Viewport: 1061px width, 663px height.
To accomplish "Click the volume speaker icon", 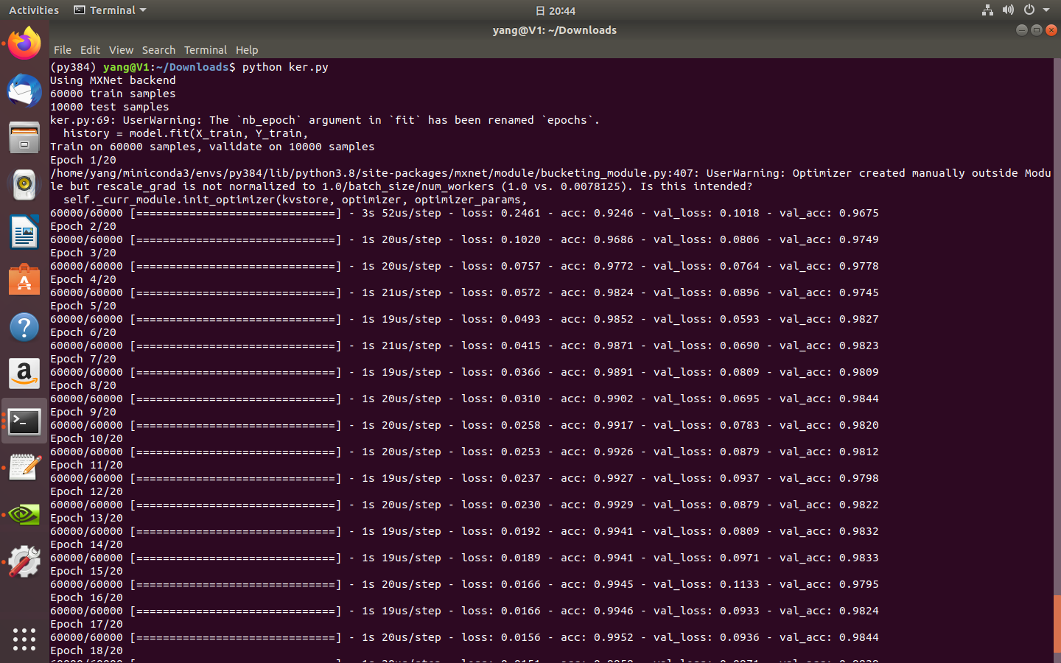I will pyautogui.click(x=1008, y=10).
